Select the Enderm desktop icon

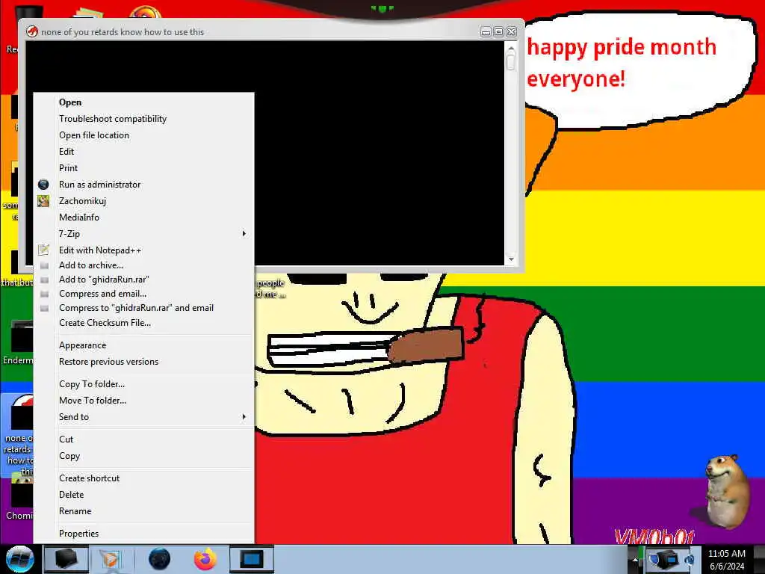(x=18, y=342)
